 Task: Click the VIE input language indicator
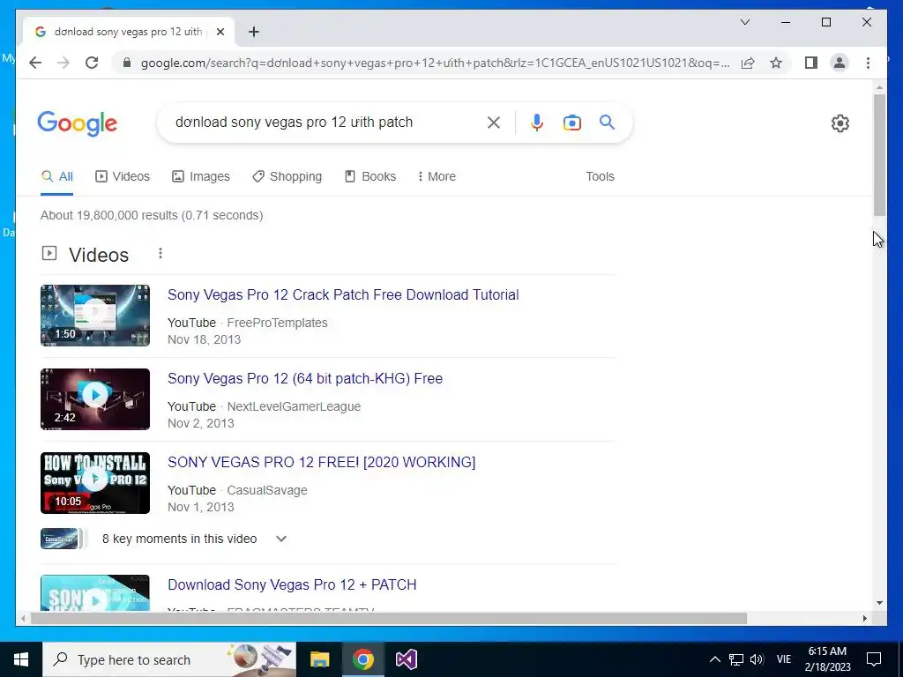click(784, 659)
